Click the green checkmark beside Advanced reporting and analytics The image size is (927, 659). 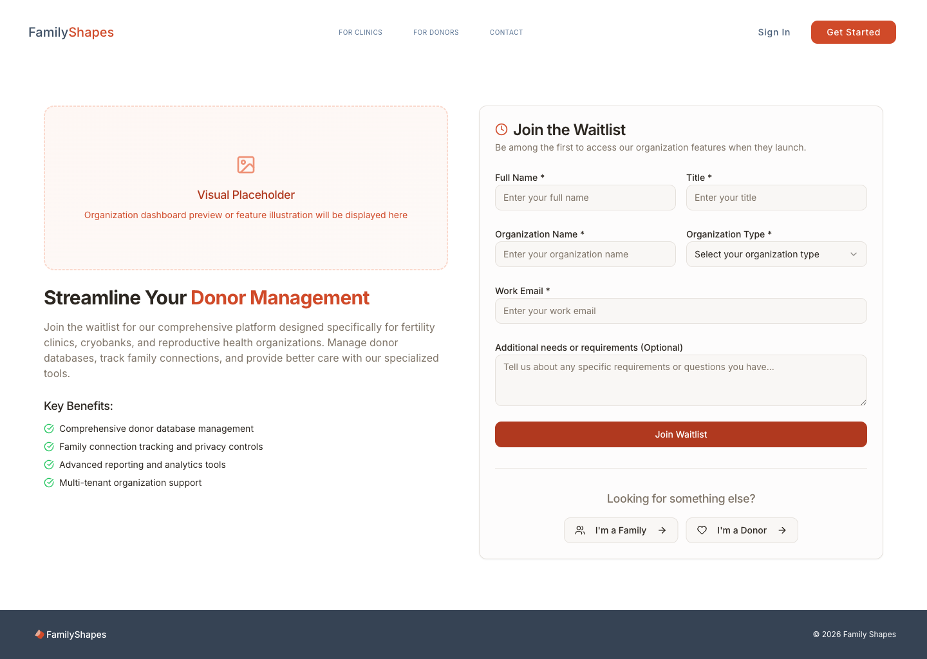49,465
